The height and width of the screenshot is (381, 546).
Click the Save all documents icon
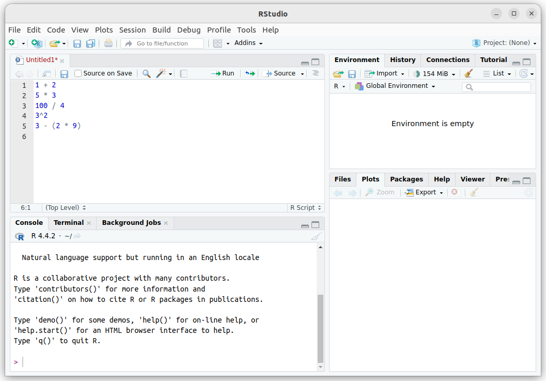pos(90,43)
